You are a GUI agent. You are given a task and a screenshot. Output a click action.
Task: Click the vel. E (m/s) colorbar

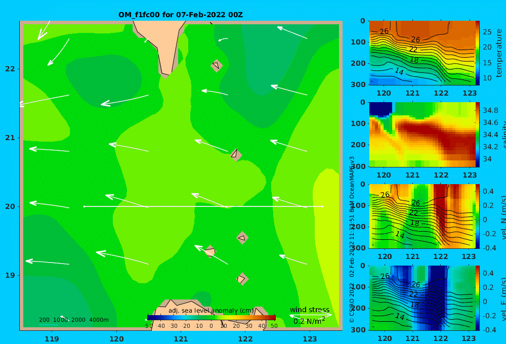coord(478,298)
